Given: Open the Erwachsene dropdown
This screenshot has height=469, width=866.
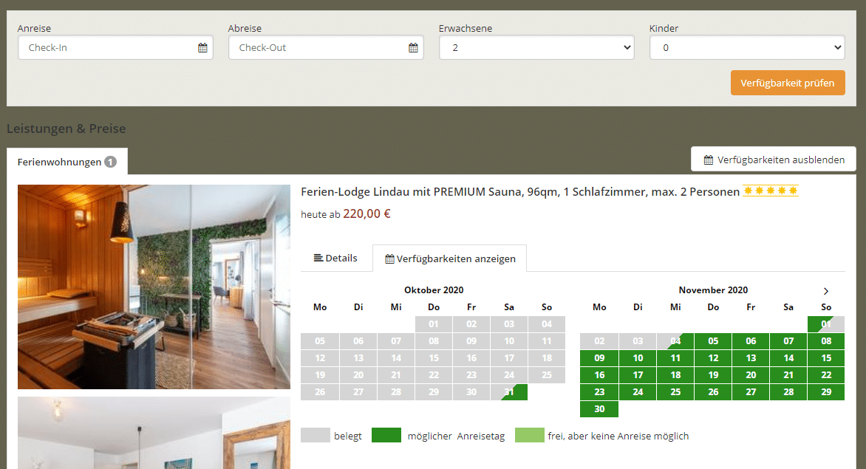Looking at the screenshot, I should click(x=536, y=47).
